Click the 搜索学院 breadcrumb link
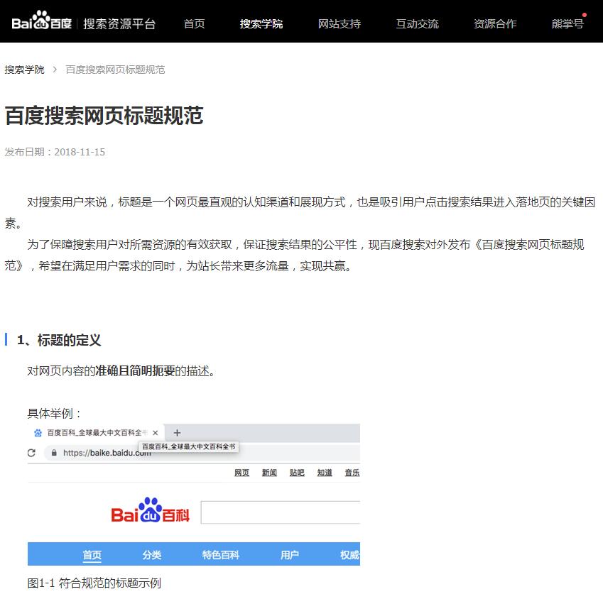The width and height of the screenshot is (603, 599). pos(25,70)
